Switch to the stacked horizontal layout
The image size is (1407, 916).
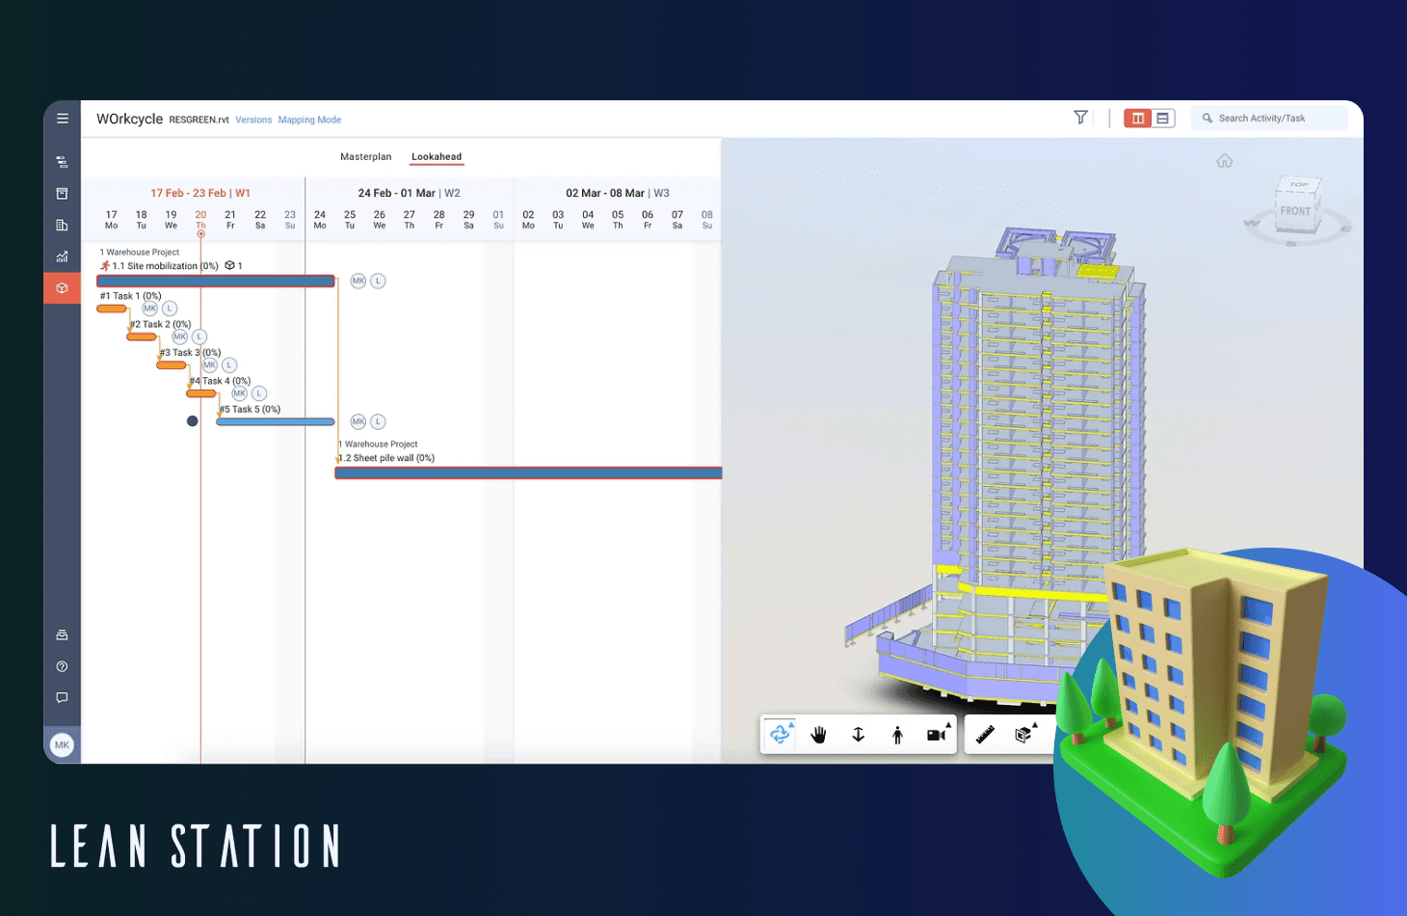click(1162, 119)
